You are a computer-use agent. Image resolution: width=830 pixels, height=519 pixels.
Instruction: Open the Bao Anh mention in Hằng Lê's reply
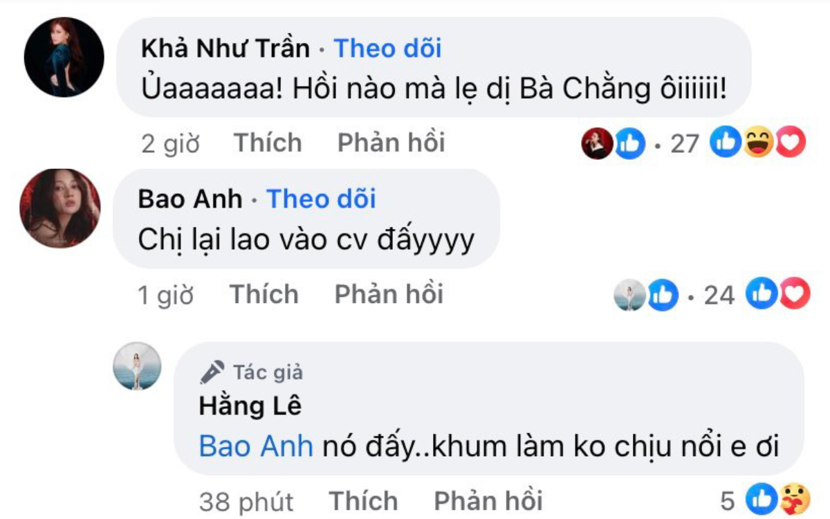tap(256, 446)
